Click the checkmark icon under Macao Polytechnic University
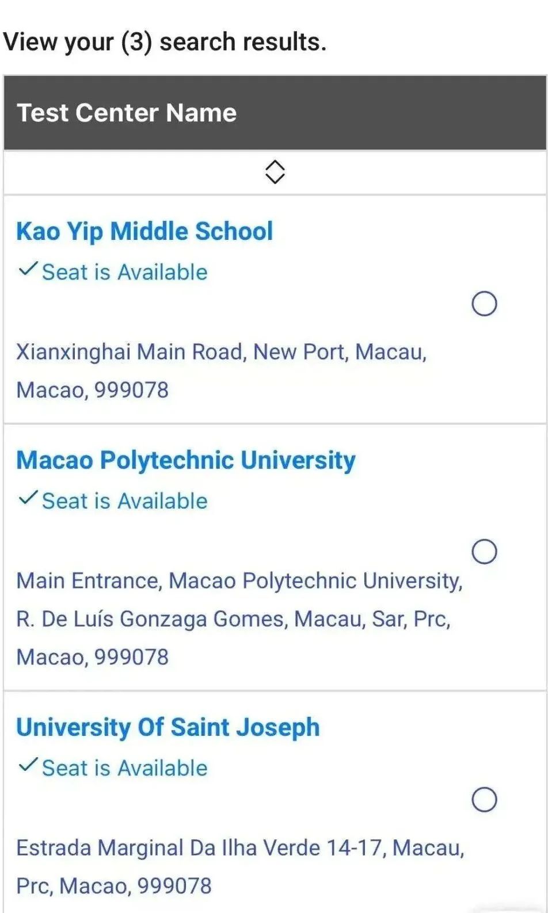This screenshot has height=913, width=548. click(28, 498)
